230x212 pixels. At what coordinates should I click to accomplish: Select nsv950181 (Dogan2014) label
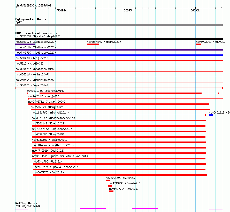(x=32, y=85)
